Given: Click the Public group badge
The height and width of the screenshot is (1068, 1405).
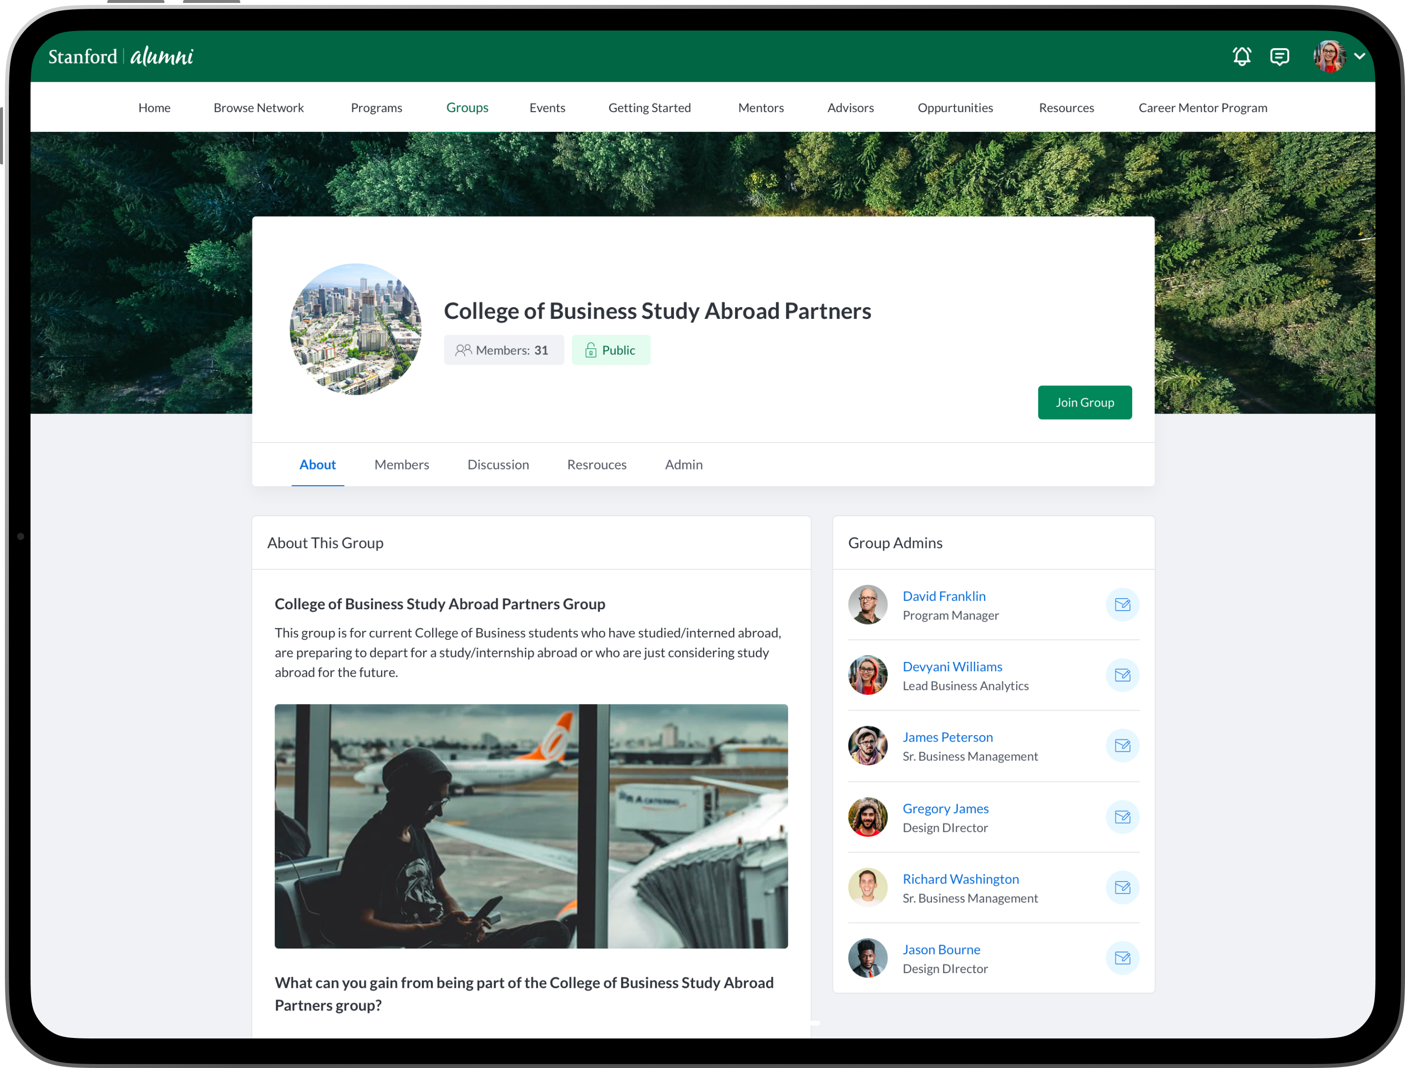Looking at the screenshot, I should tap(610, 350).
